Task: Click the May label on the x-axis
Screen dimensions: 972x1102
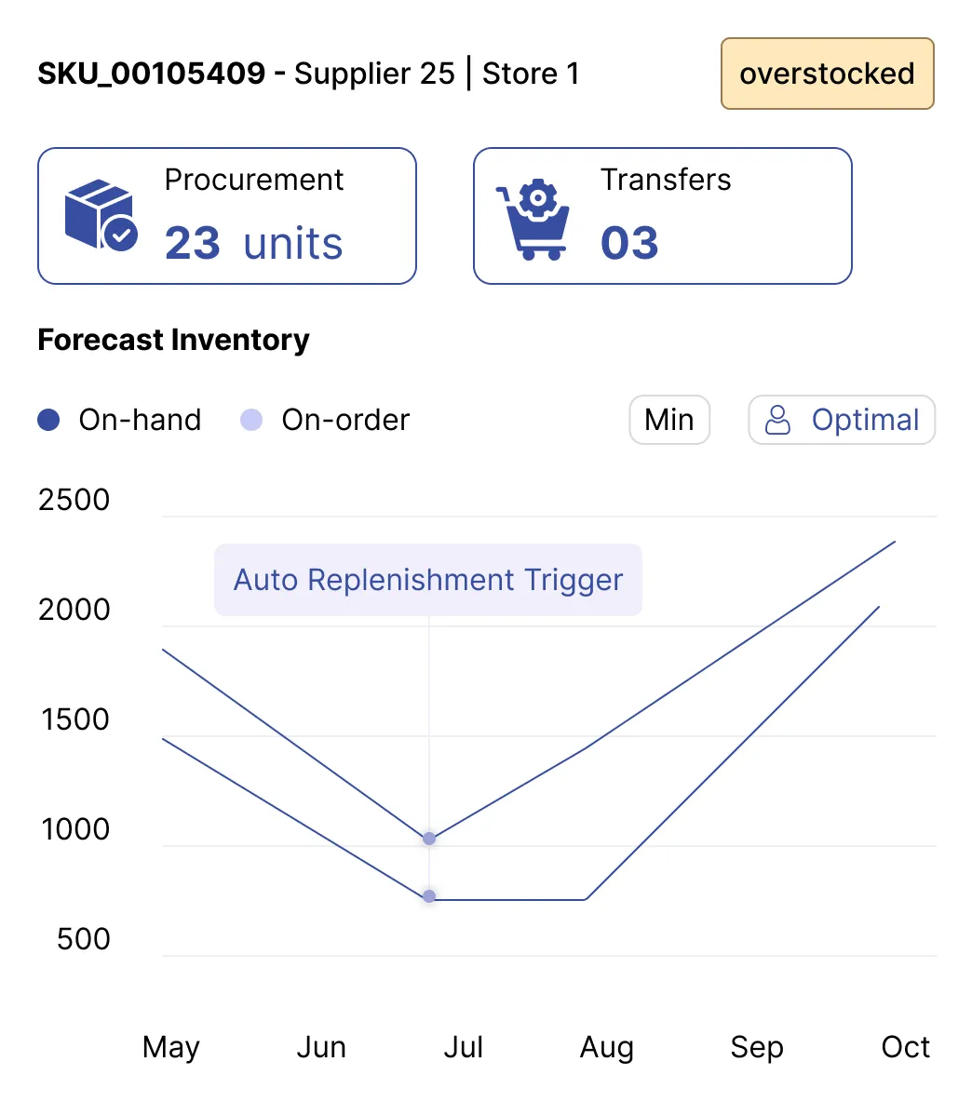Action: (x=171, y=1047)
